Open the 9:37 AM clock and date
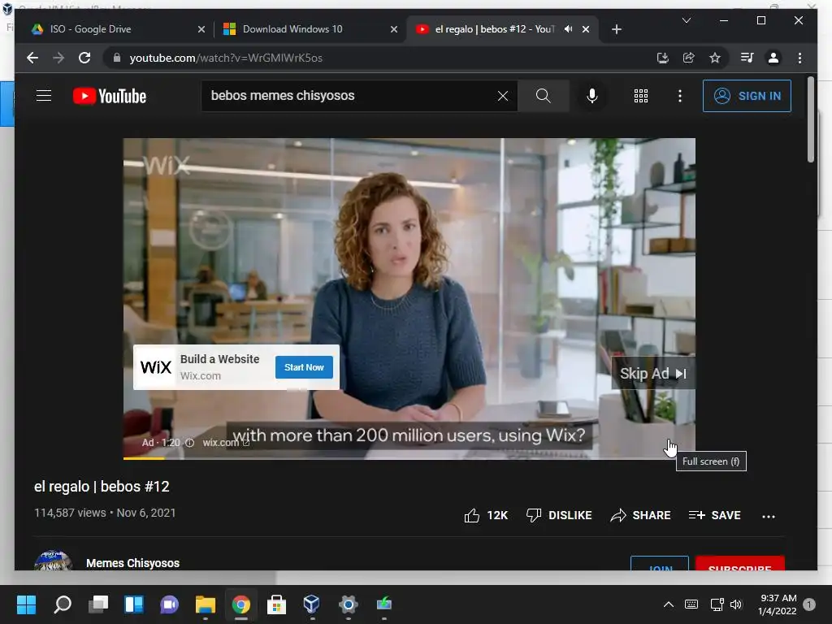 (778, 604)
